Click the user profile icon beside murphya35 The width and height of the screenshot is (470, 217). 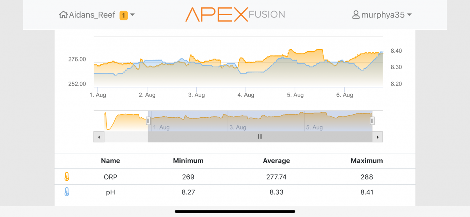356,15
